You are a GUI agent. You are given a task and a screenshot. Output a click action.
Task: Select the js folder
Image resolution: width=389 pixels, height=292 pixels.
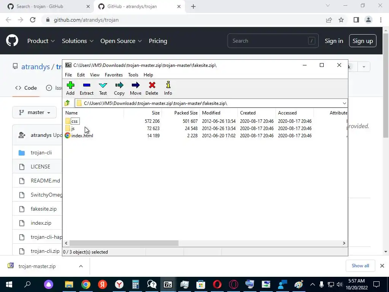point(70,129)
